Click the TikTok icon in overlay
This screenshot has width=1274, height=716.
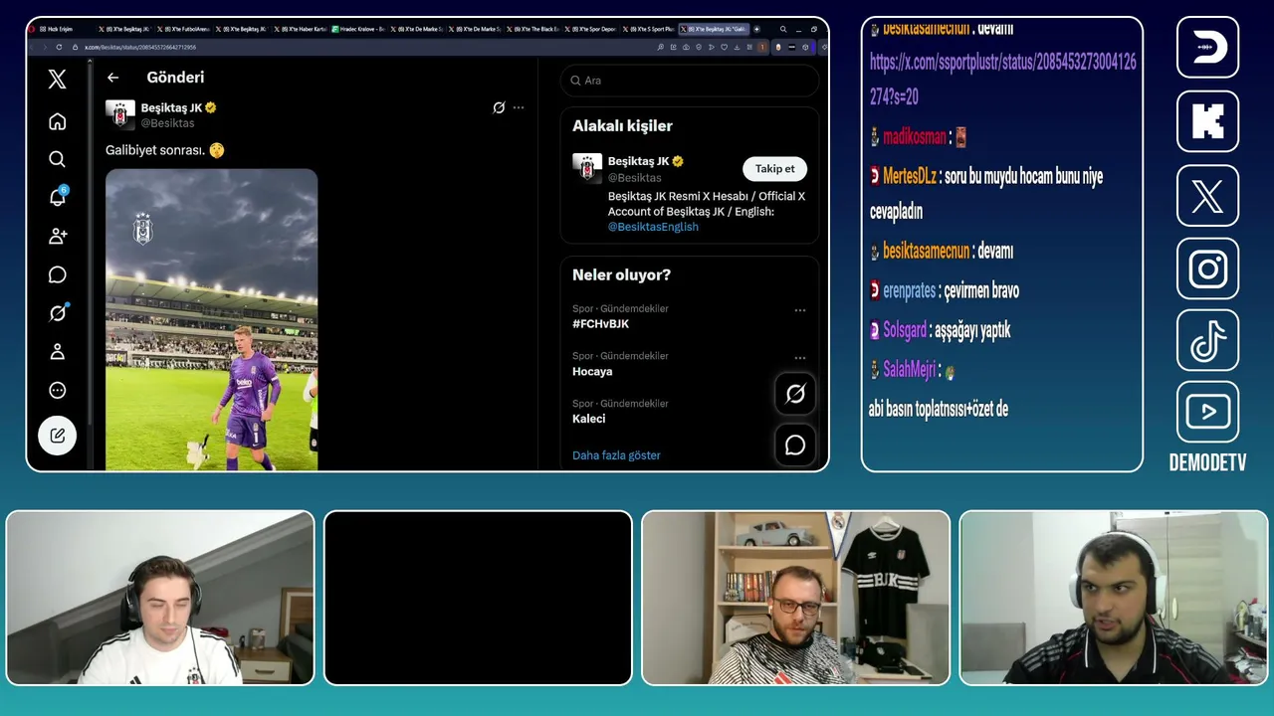tap(1207, 340)
